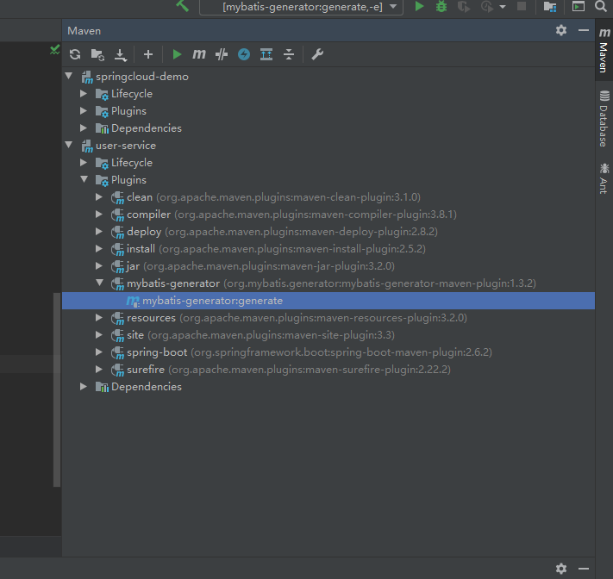This screenshot has width=613, height=579.
Task: Select the Dependencies row under springcloud-demo
Action: [x=328, y=128]
